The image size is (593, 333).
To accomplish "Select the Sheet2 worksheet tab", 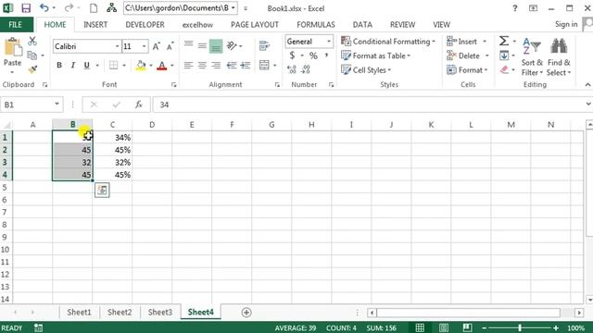I will [120, 313].
